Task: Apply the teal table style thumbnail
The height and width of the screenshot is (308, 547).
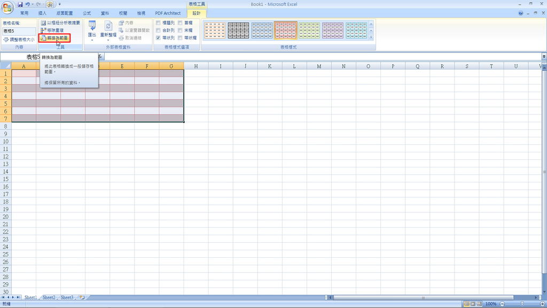Action: [x=356, y=30]
